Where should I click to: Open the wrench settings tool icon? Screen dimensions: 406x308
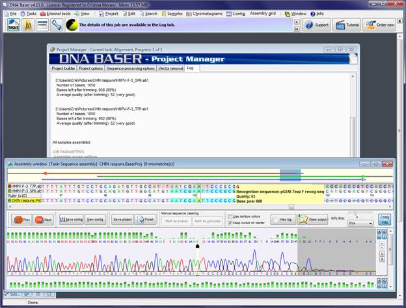coord(57,25)
